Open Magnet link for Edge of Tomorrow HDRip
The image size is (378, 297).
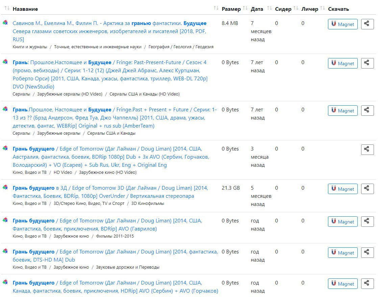[x=343, y=284]
